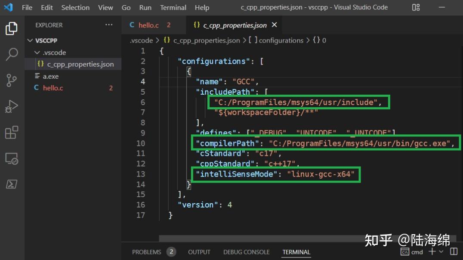
Task: Switch to the hello.c tab
Action: (148, 25)
